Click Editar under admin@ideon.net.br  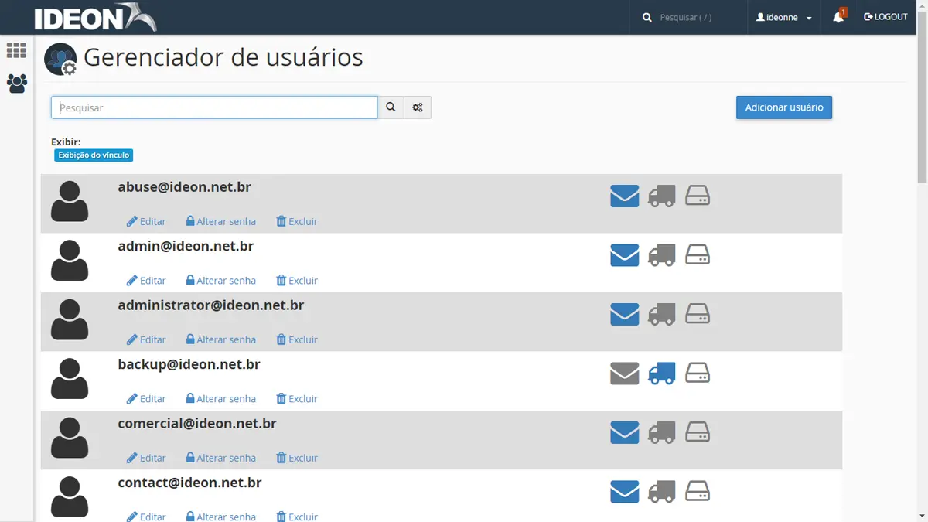pyautogui.click(x=146, y=280)
